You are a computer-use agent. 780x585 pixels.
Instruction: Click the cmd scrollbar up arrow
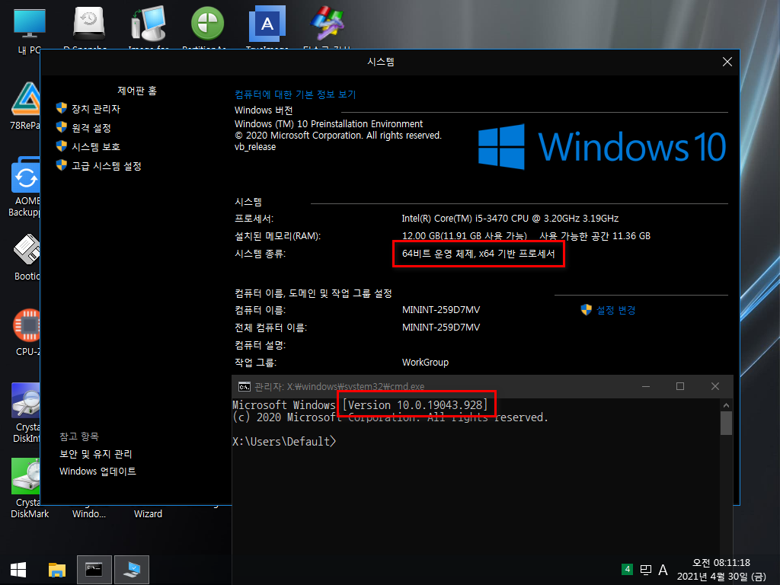(726, 405)
